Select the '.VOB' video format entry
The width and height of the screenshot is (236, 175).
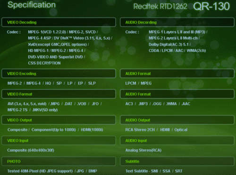tap(82, 104)
